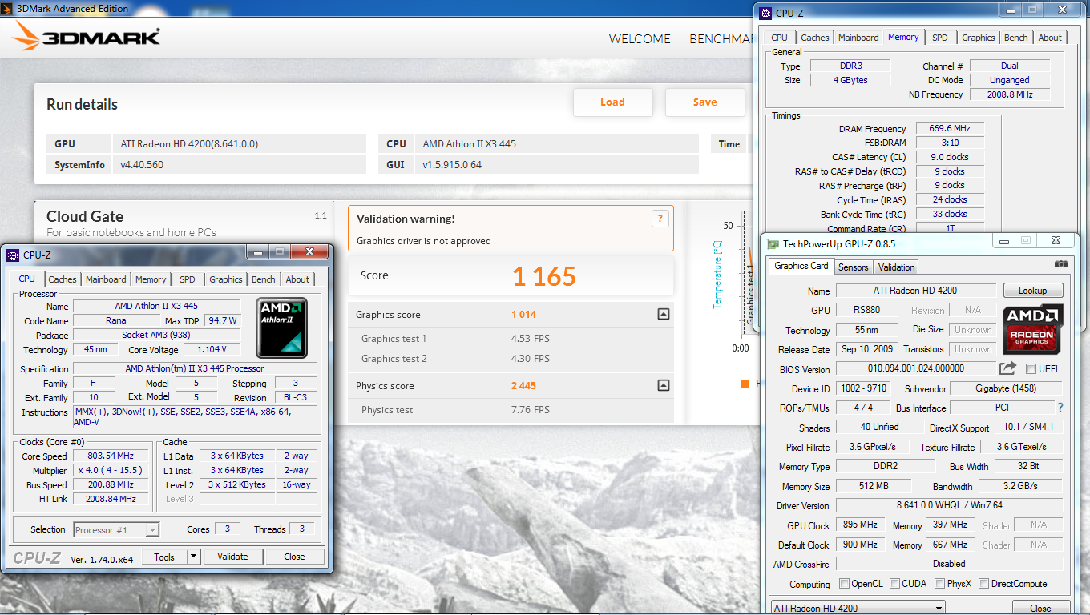Screen dimensions: 1090x615
Task: Open About tab in bottom CPU-Z window
Action: pos(297,279)
